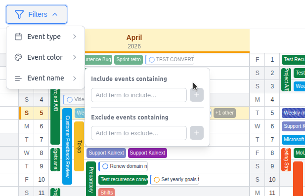Click the palette icon beside Event color

(18, 57)
